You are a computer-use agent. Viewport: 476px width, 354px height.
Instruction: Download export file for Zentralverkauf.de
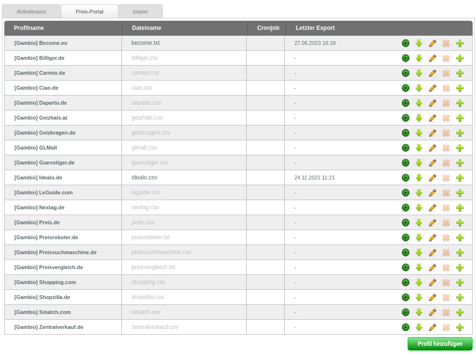click(x=419, y=327)
